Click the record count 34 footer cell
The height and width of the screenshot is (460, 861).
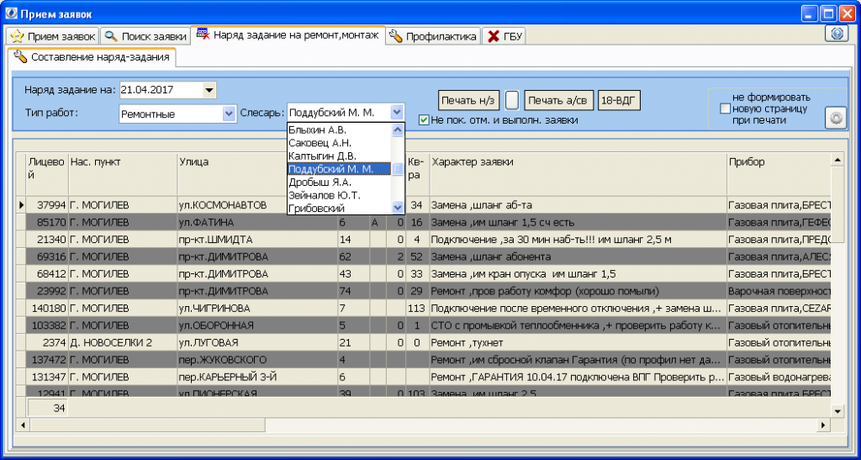click(47, 408)
